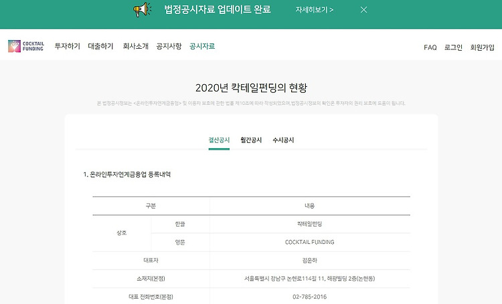Switch to the 결산공시 tab
Viewport: 502px width, 304px height.
219,140
